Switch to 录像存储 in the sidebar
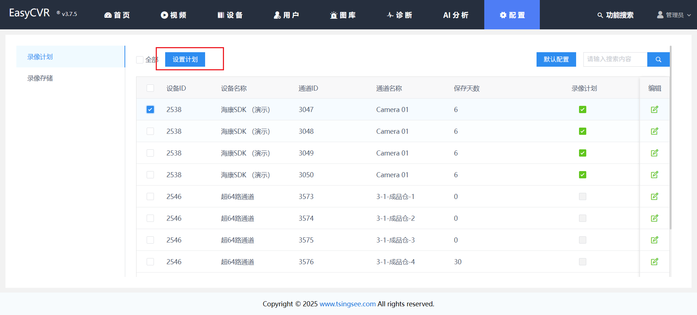 [40, 78]
